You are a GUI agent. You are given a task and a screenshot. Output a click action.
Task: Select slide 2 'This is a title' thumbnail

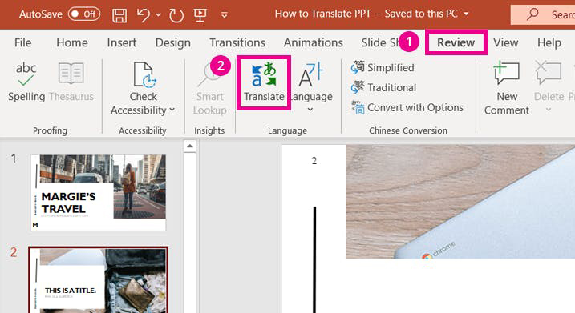(99, 280)
